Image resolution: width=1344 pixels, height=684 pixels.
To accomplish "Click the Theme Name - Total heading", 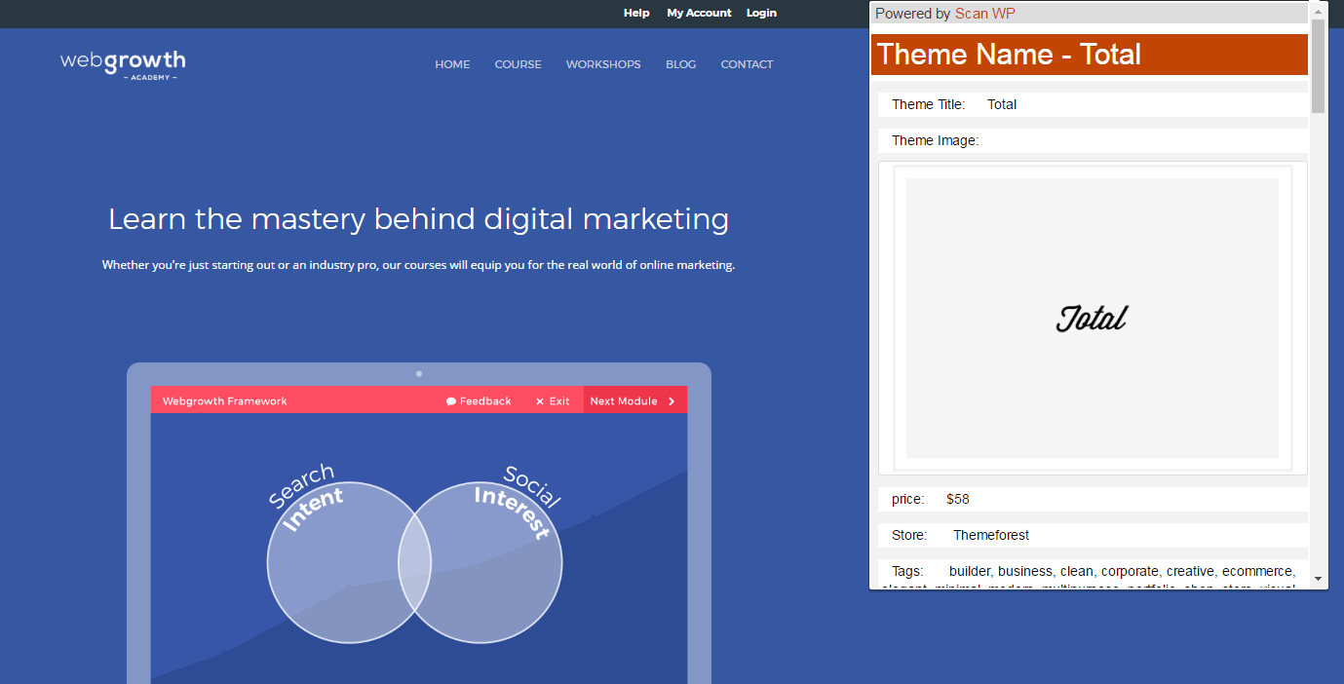I will [1089, 55].
